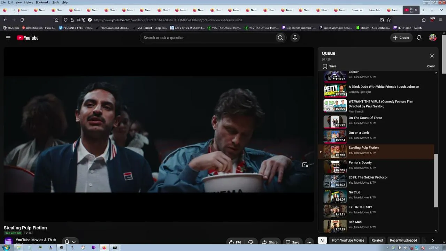Open the View menu
Viewport: 446px width, 251px height.
(x=18, y=2)
